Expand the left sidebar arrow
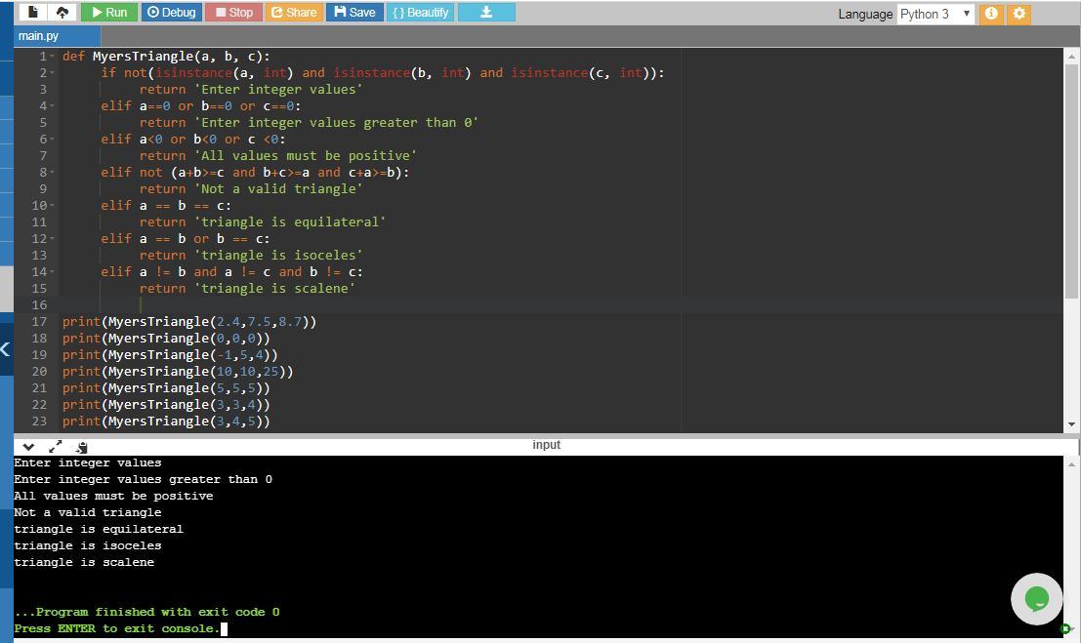Screen dimensions: 1081x643 click(6, 349)
